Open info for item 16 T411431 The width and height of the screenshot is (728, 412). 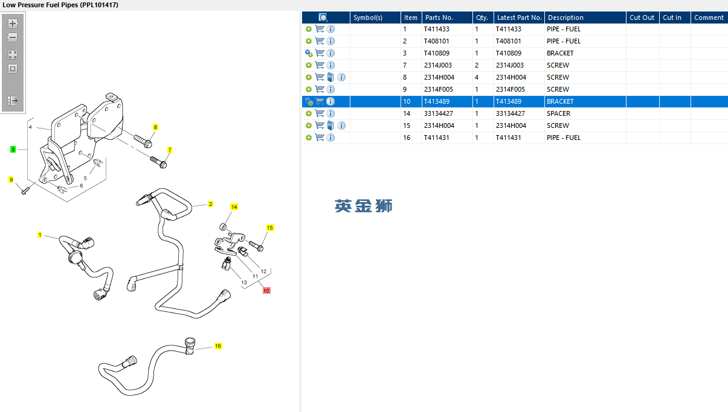[330, 138]
